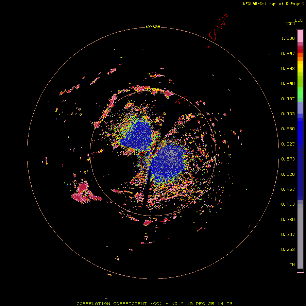Click the DCC label above the color bar

(x=299, y=20)
